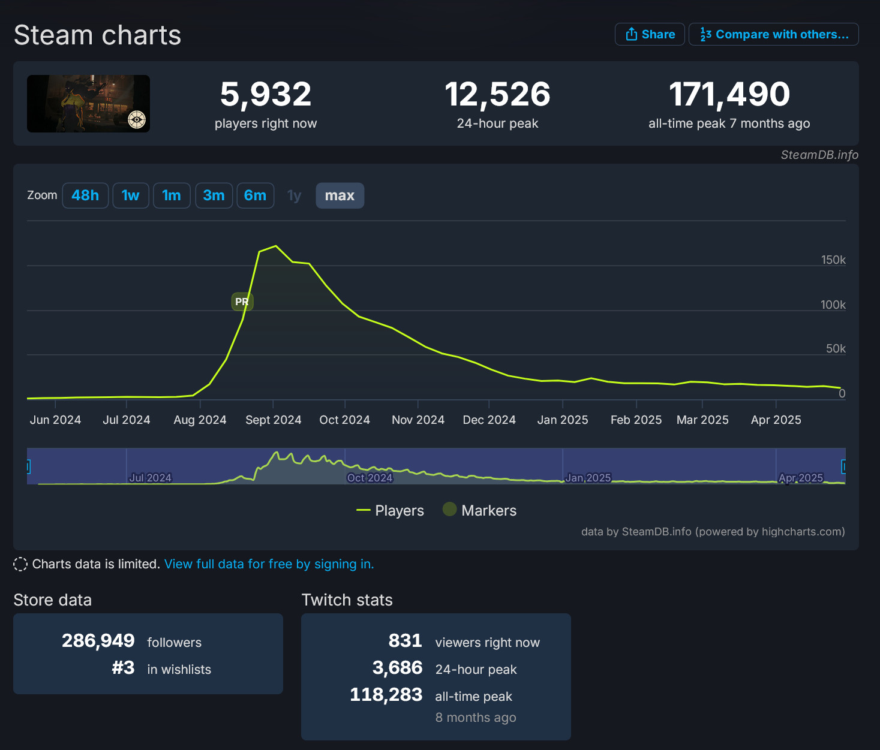The width and height of the screenshot is (880, 750).
Task: Click the Store data heading
Action: point(53,600)
